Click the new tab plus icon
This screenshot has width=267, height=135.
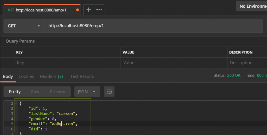[88, 10]
